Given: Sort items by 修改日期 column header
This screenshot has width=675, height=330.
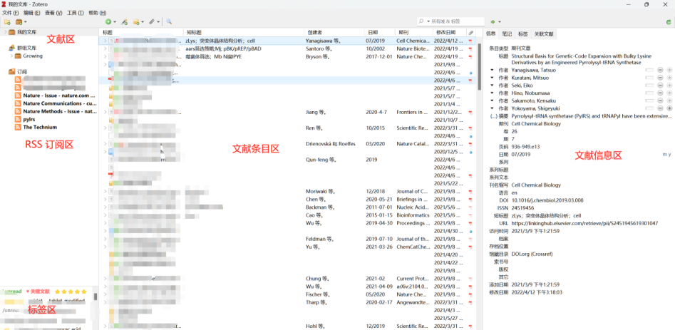Looking at the screenshot, I should coord(449,33).
